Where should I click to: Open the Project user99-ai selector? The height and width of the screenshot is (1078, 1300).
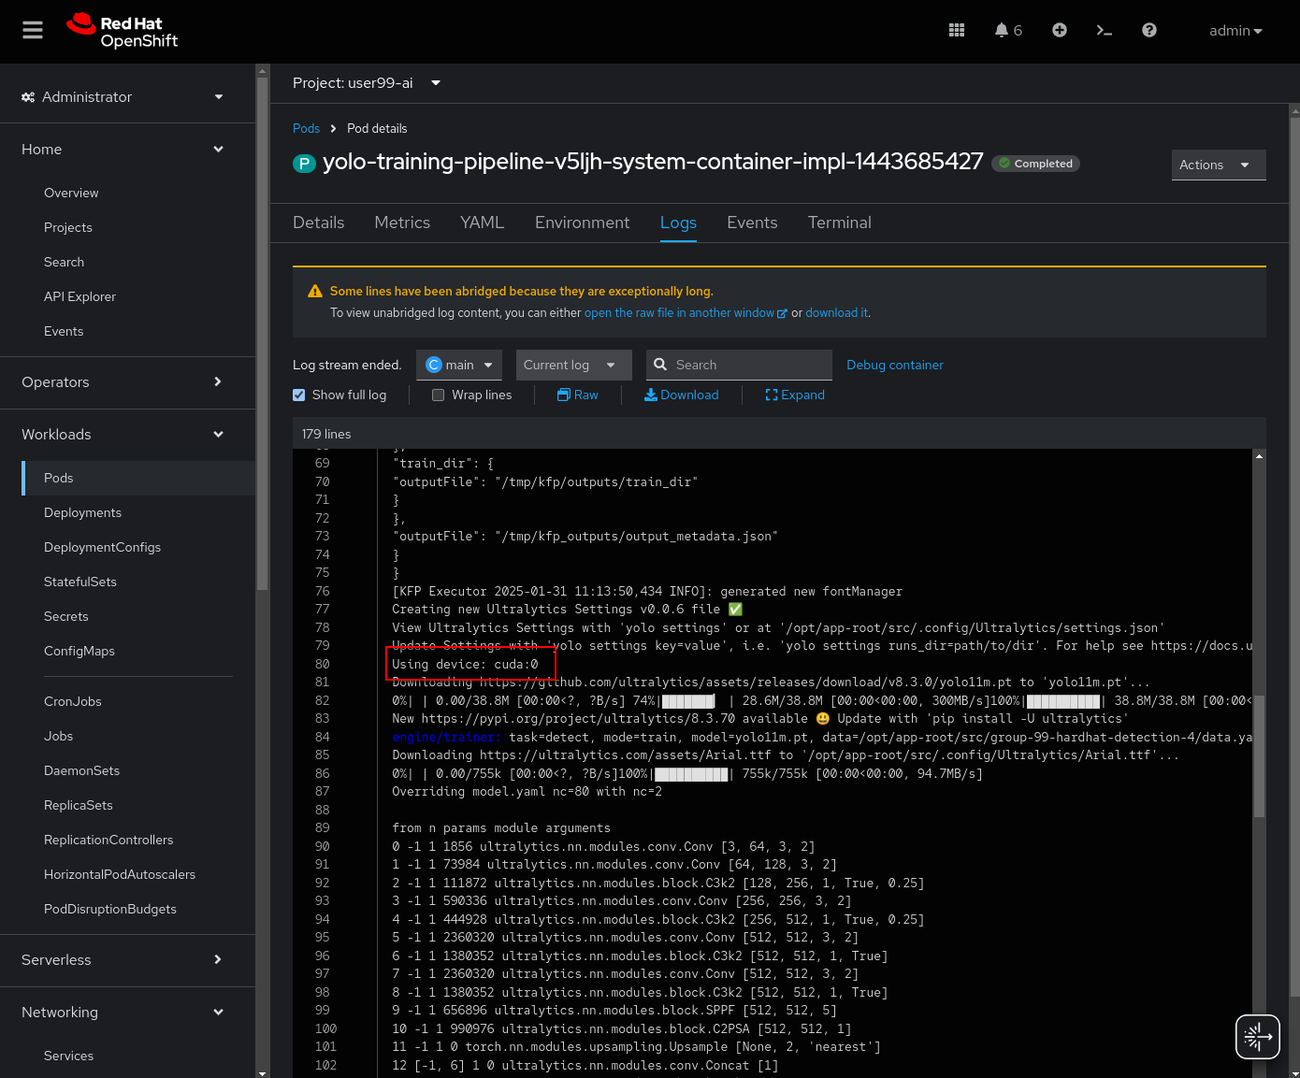click(x=367, y=83)
